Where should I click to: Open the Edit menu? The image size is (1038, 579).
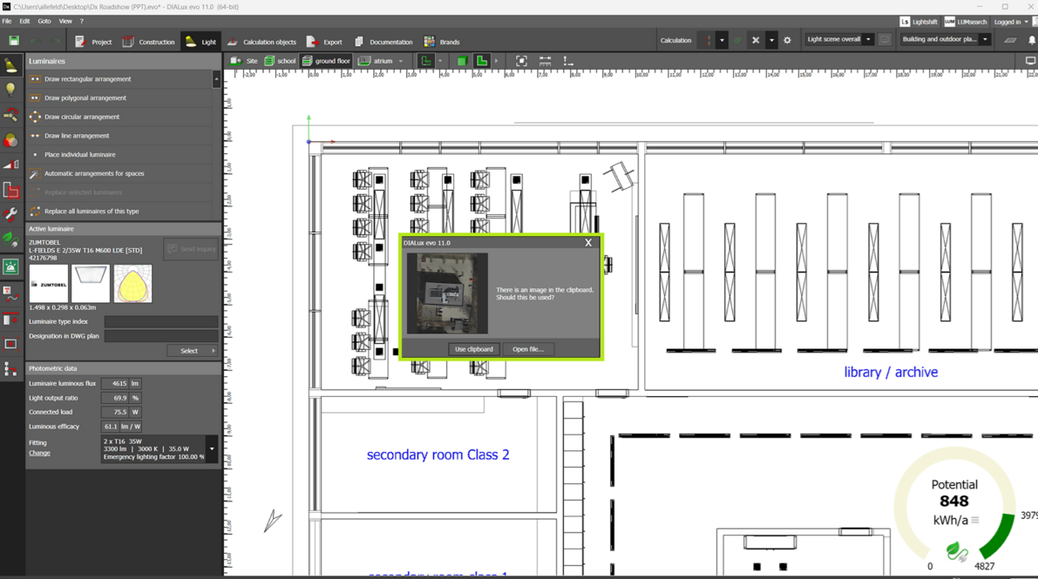(24, 21)
